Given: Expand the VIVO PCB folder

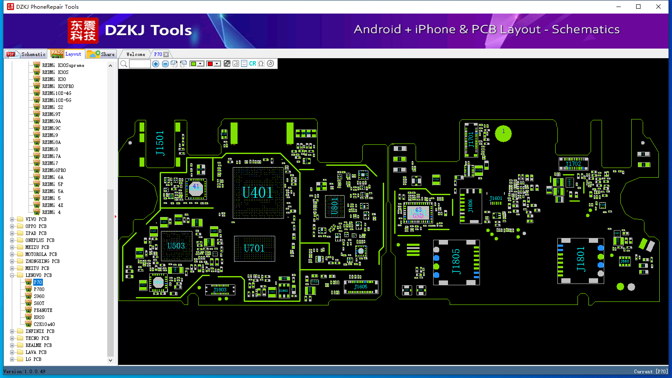Looking at the screenshot, I should (12, 219).
